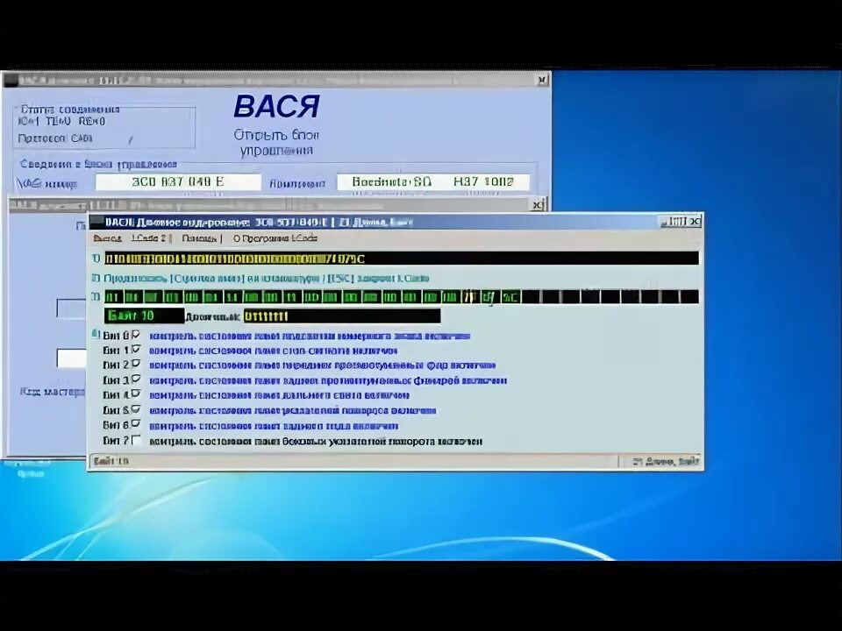Image resolution: width=842 pixels, height=631 pixels.
Task: Toggle the Бит 1 checkbox
Action: coord(136,350)
